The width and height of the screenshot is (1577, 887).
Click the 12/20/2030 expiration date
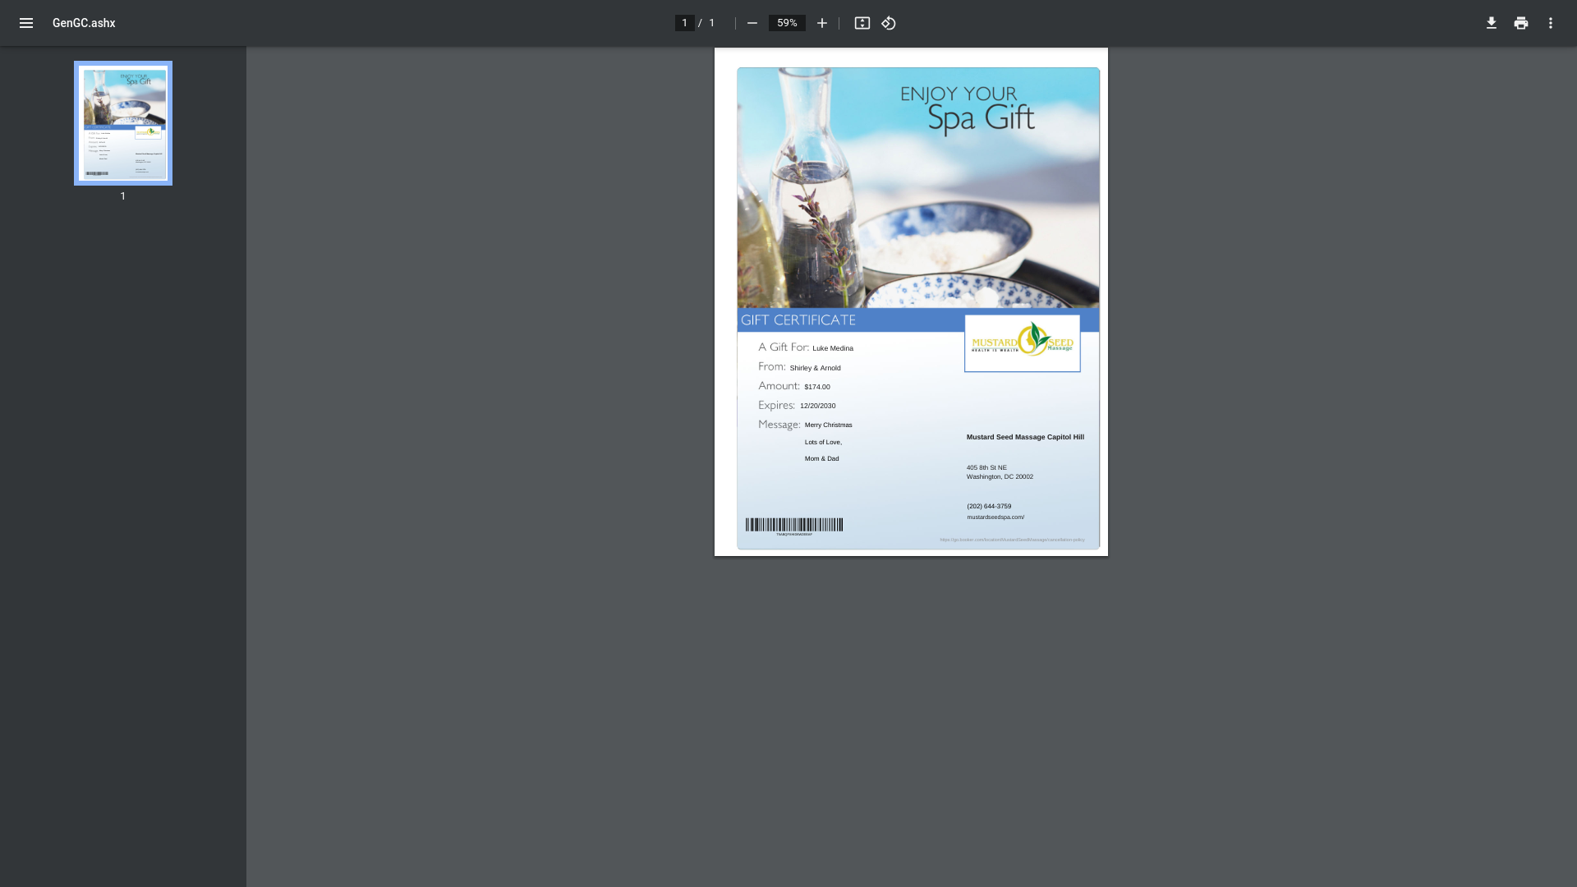(x=817, y=406)
